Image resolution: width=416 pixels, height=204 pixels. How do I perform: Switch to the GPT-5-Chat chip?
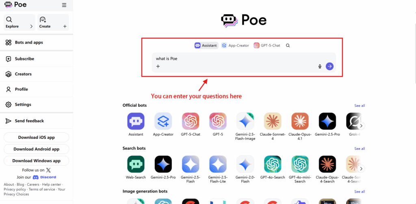[x=266, y=45]
